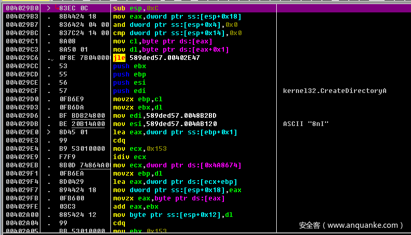Click the jump arrow marker at address 004029C6

(x=51, y=58)
